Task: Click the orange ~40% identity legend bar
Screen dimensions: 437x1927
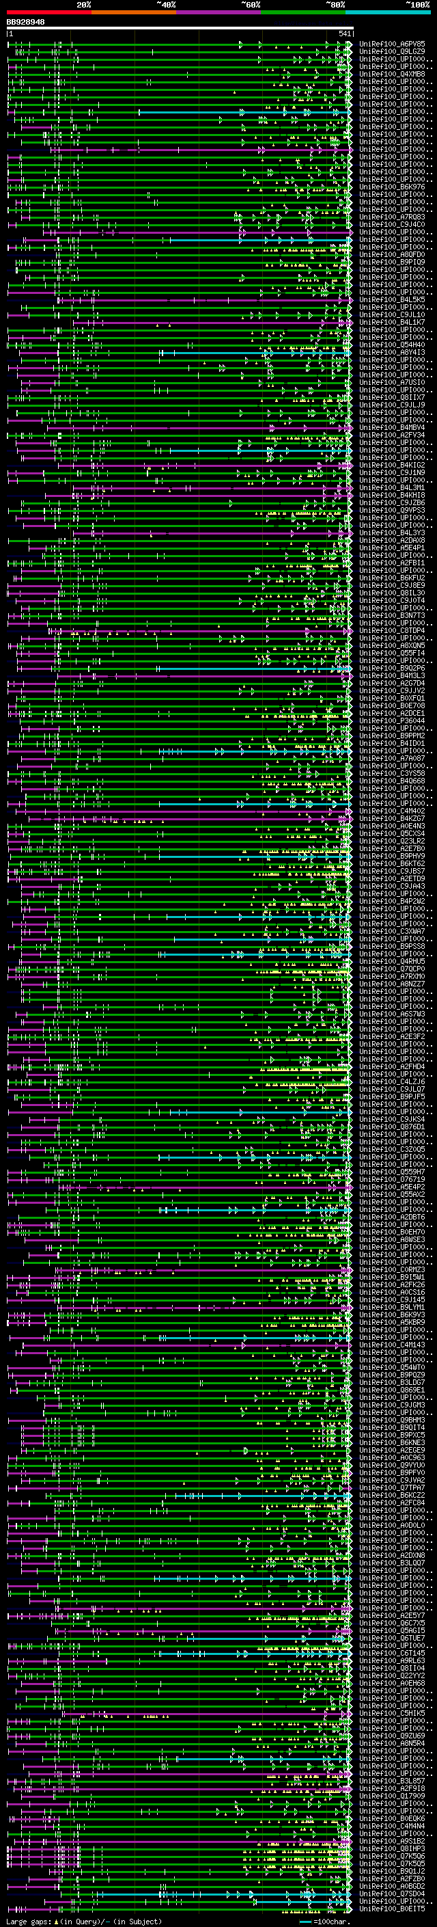Action: tap(134, 12)
